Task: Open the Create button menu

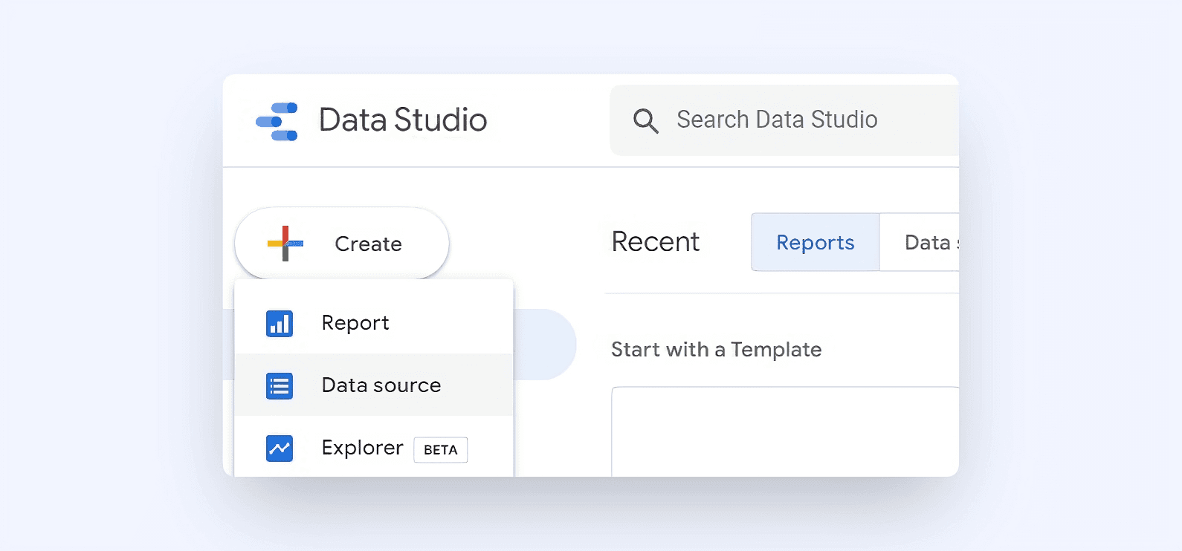Action: point(342,244)
